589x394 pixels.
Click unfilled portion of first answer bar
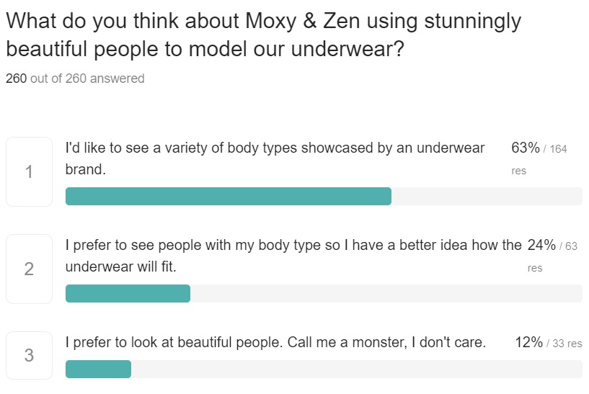pyautogui.click(x=487, y=196)
